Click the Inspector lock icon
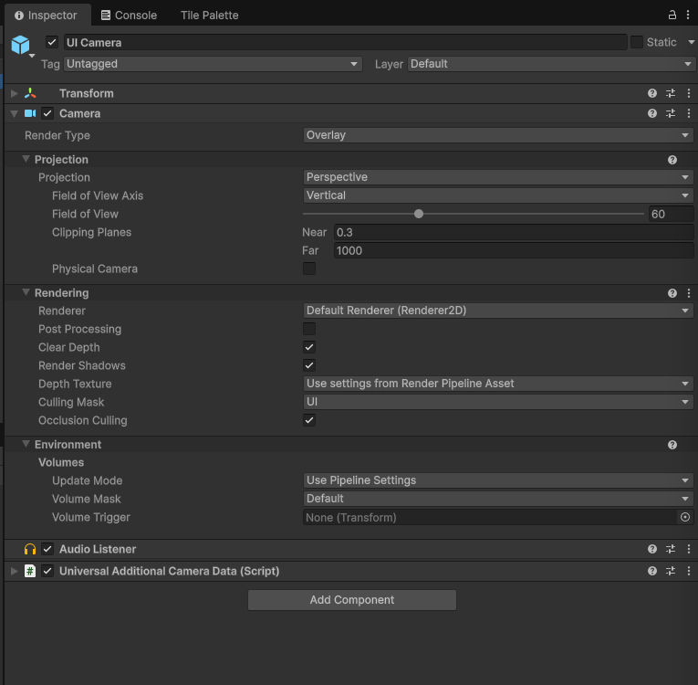This screenshot has height=685, width=698. [x=672, y=15]
